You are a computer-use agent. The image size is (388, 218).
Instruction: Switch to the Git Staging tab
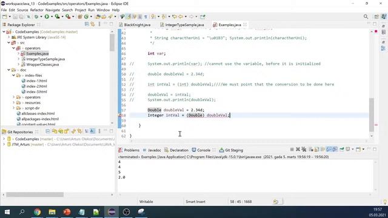point(232,150)
